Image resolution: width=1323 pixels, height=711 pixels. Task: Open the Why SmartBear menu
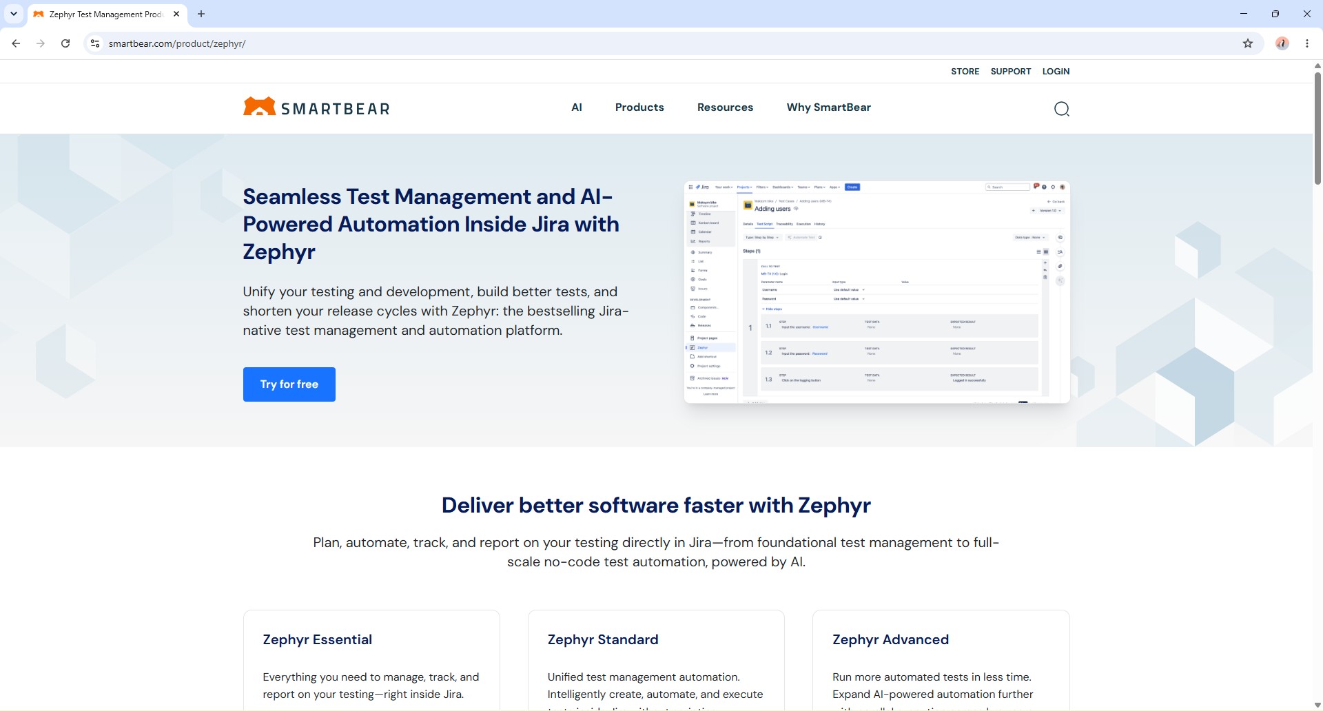829,107
